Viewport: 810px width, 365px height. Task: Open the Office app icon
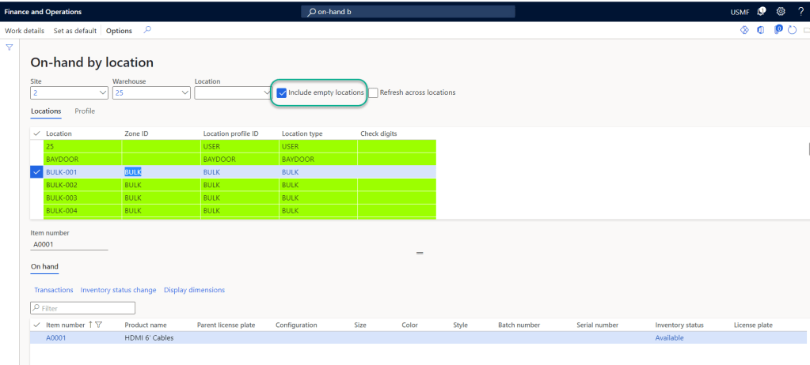[x=761, y=30]
